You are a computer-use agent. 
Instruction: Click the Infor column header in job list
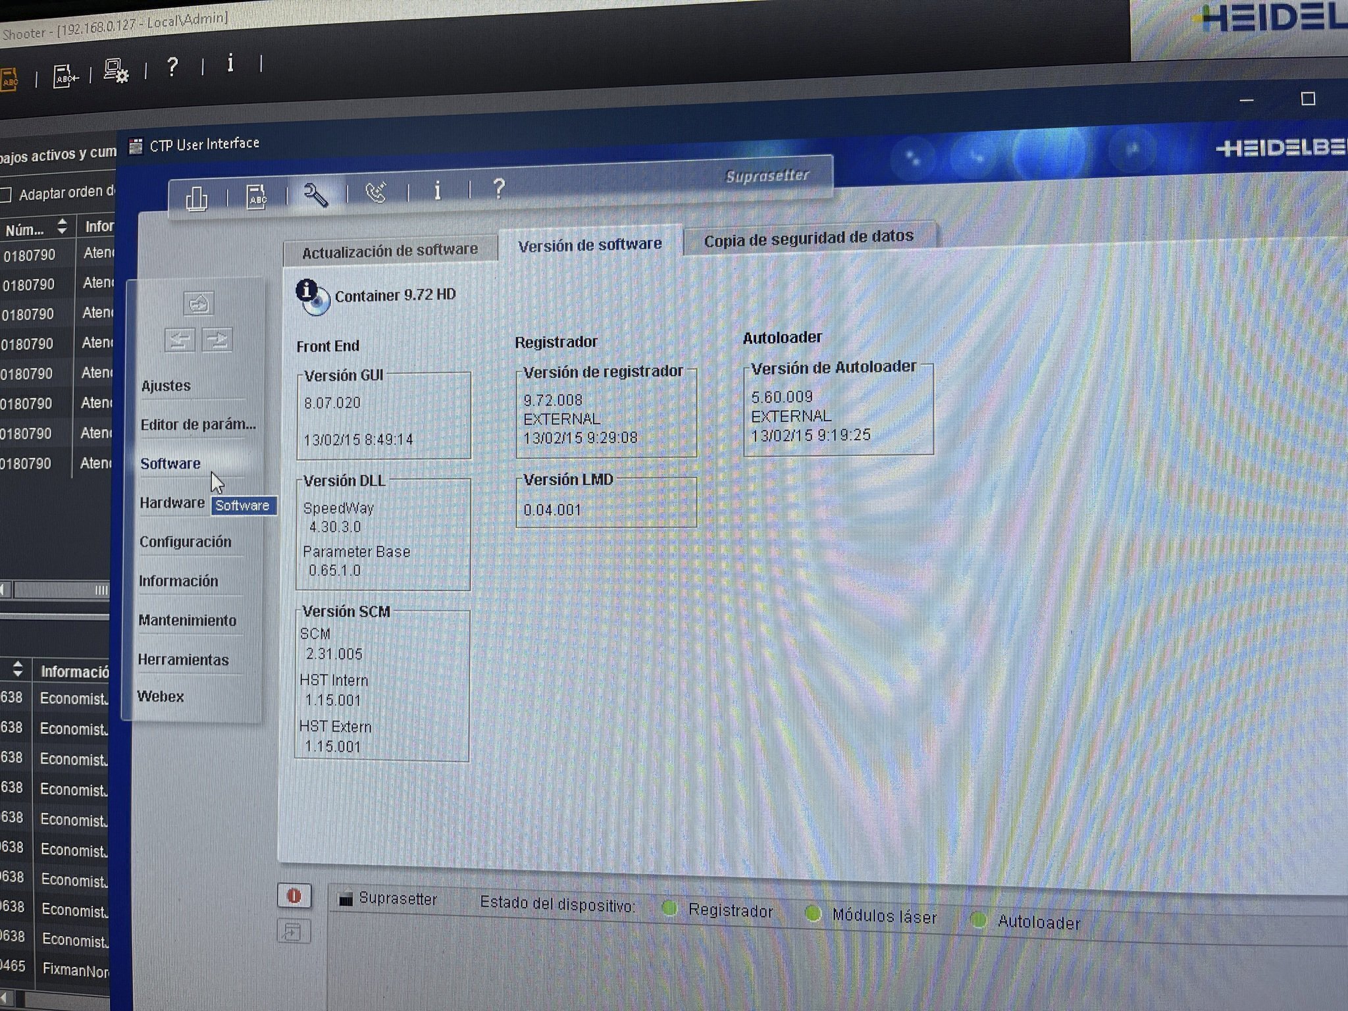99,226
